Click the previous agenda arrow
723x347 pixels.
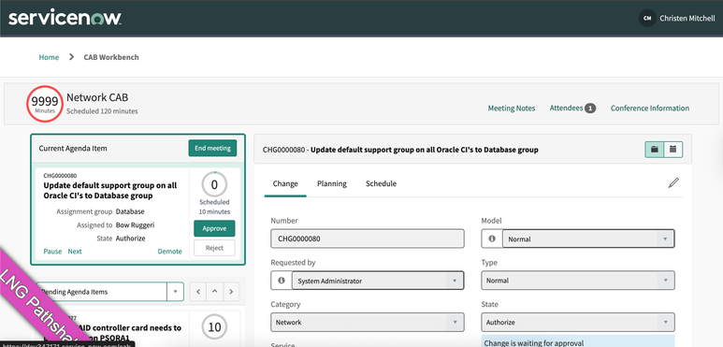[198, 292]
